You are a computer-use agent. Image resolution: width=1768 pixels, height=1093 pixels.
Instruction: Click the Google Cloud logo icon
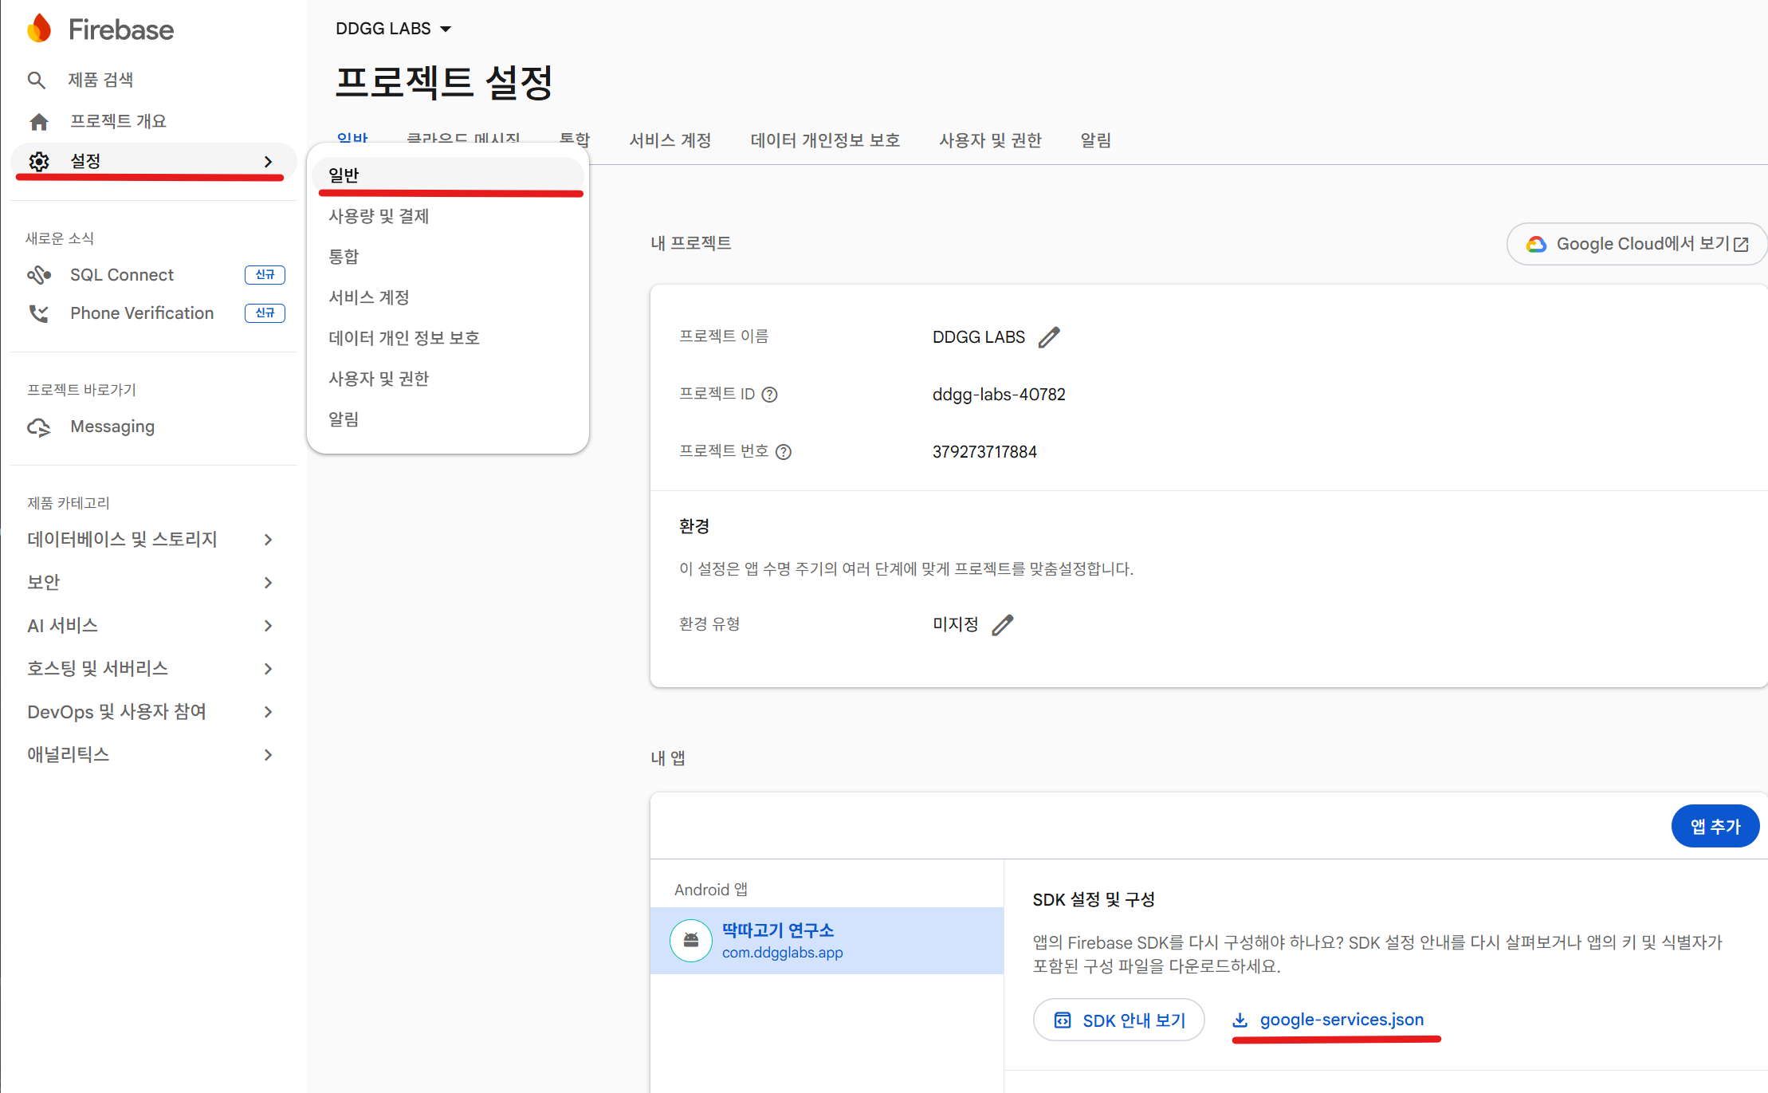tap(1536, 244)
